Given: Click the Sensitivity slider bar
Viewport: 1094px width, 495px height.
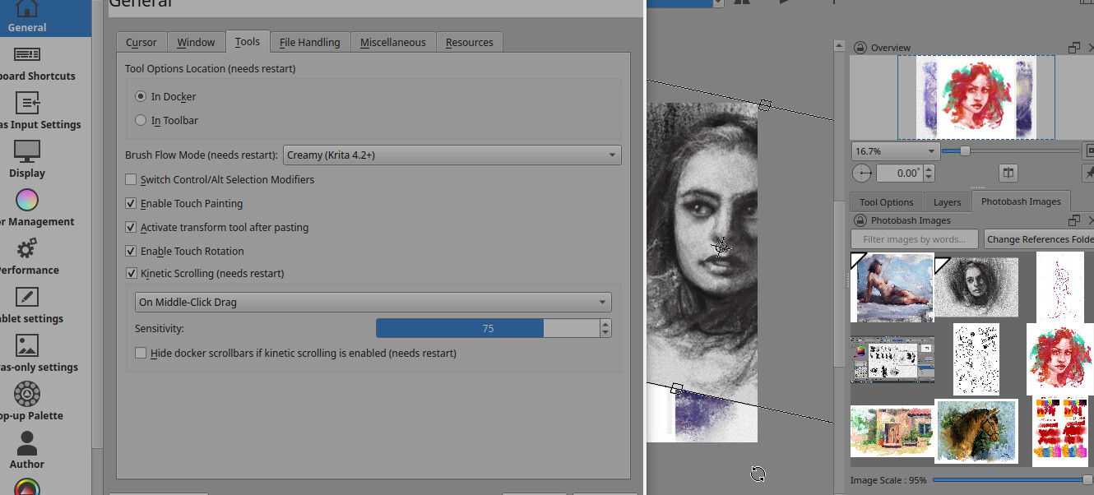Looking at the screenshot, I should (x=487, y=329).
